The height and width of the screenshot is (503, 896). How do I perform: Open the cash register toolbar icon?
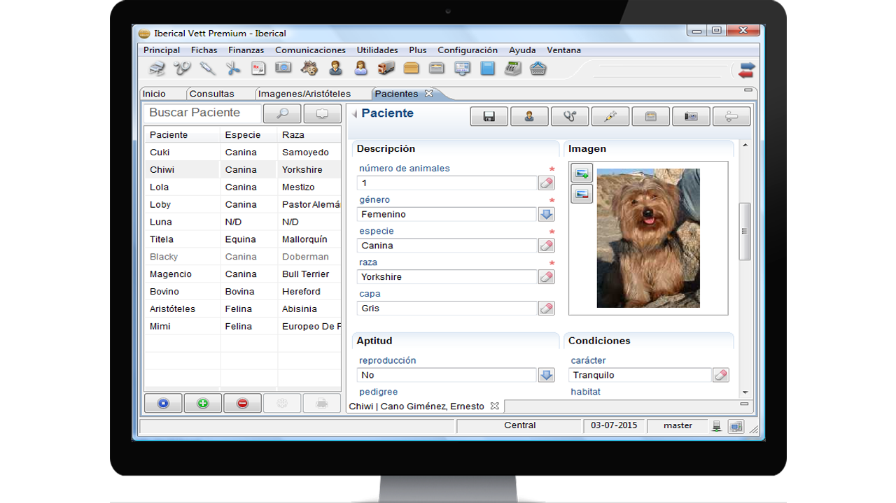513,69
